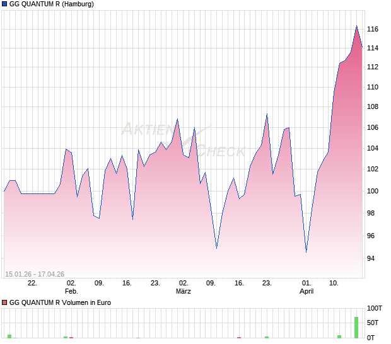391x344 pixels.
Task: Click the 96 price axis label
Action: pyautogui.click(x=371, y=236)
